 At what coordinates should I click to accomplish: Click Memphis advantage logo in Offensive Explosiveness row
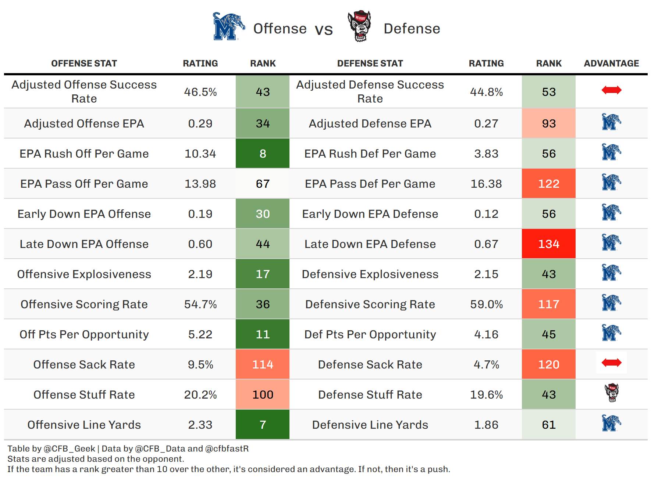click(611, 273)
